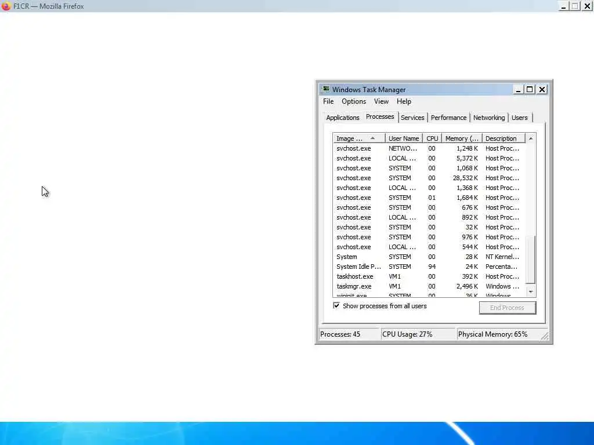Minimize the Windows Task Manager window

[518, 90]
